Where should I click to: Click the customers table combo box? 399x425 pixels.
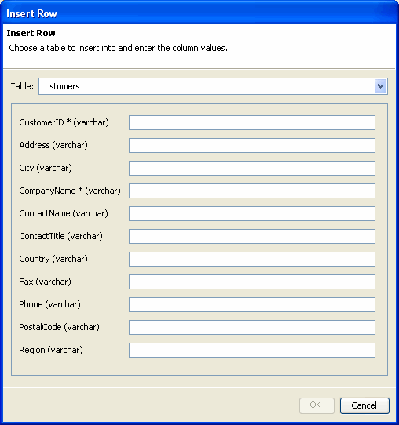213,86
